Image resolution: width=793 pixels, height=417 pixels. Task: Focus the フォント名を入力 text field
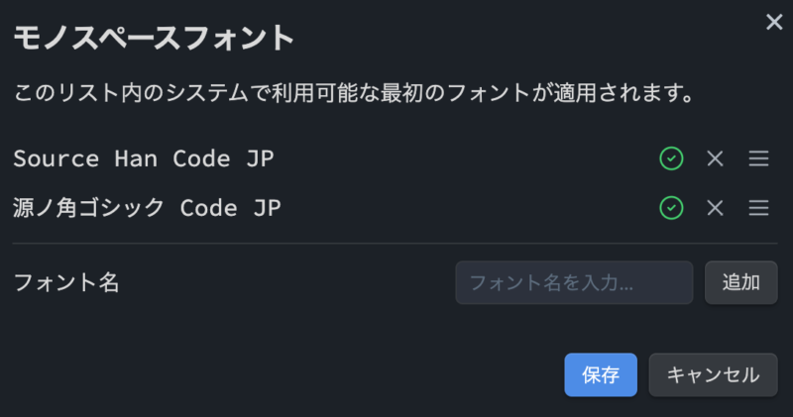[574, 282]
